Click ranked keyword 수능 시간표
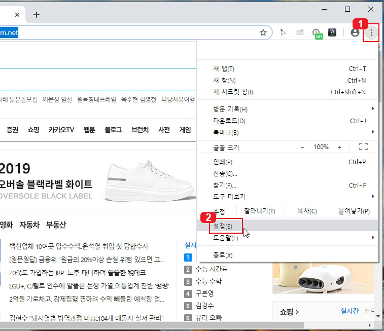Image resolution: width=384 pixels, height=331 pixels. coord(212,269)
